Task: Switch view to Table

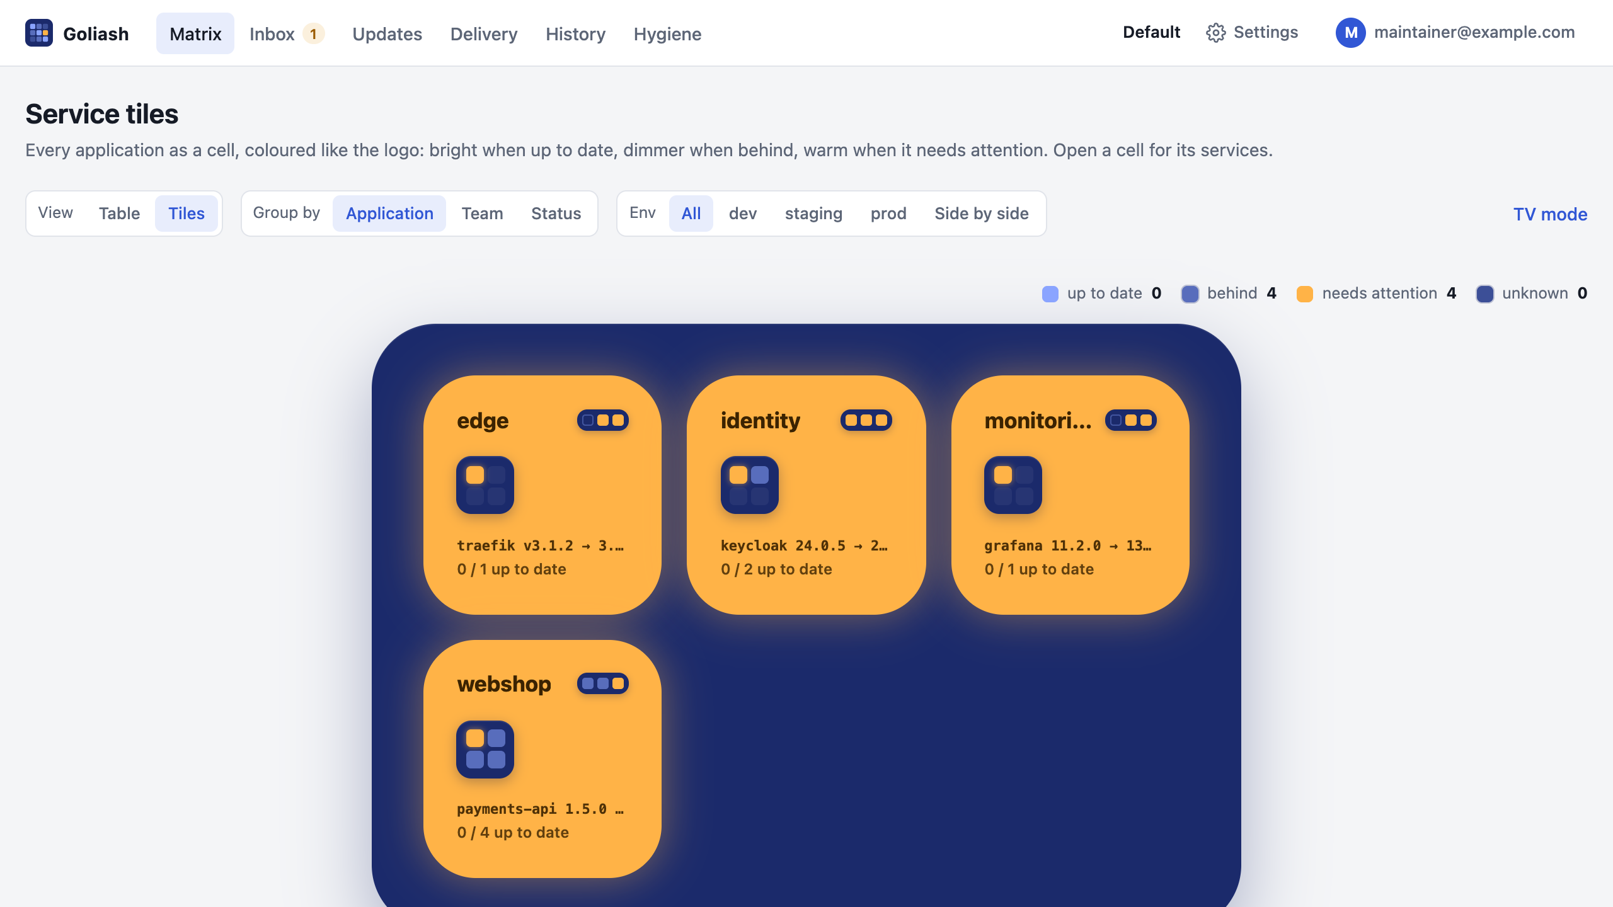Action: click(119, 214)
